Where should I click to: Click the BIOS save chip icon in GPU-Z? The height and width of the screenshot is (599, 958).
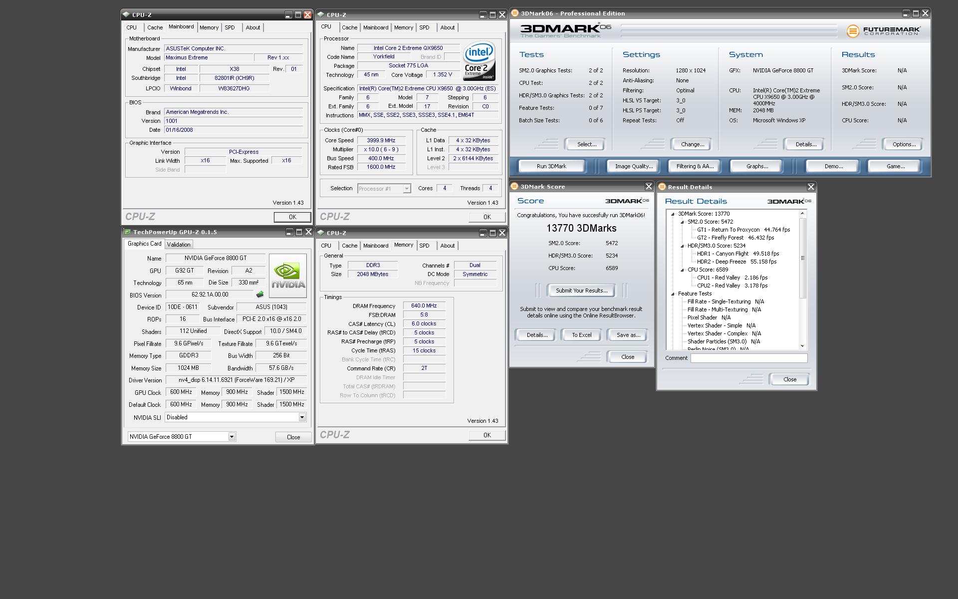[259, 295]
